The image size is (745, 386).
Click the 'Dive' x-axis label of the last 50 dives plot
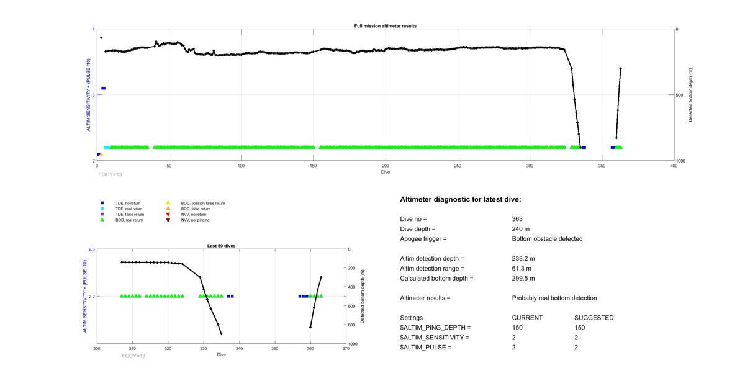(222, 355)
